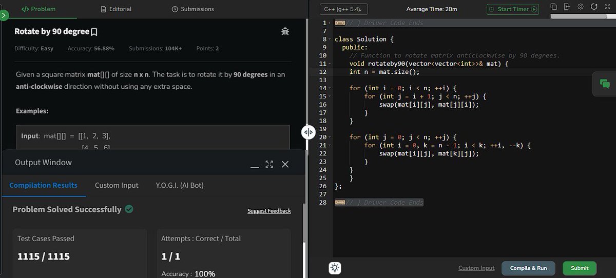Toggle fullscreen editor mode

(x=607, y=7)
